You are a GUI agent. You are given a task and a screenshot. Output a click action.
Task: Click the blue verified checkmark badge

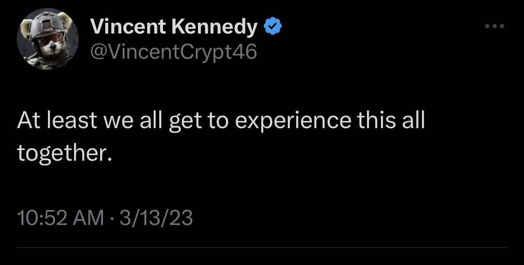pyautogui.click(x=273, y=27)
